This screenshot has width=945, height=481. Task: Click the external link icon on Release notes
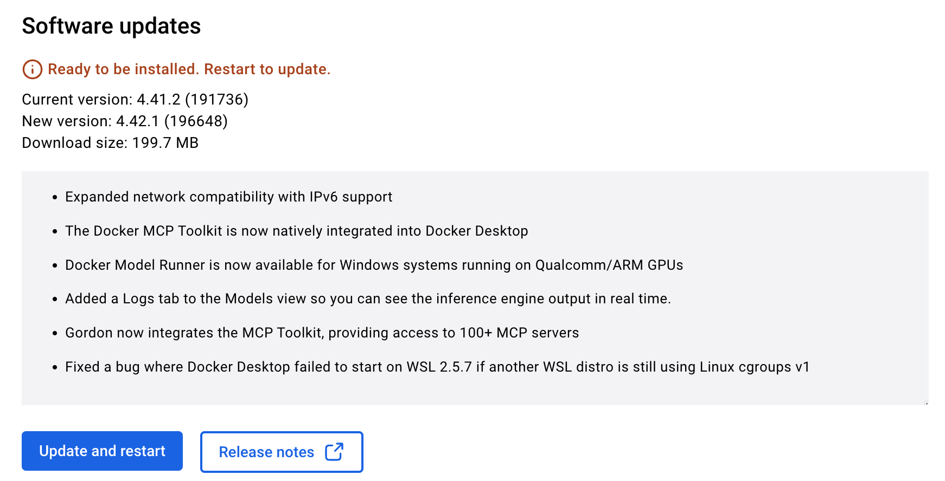tap(334, 452)
